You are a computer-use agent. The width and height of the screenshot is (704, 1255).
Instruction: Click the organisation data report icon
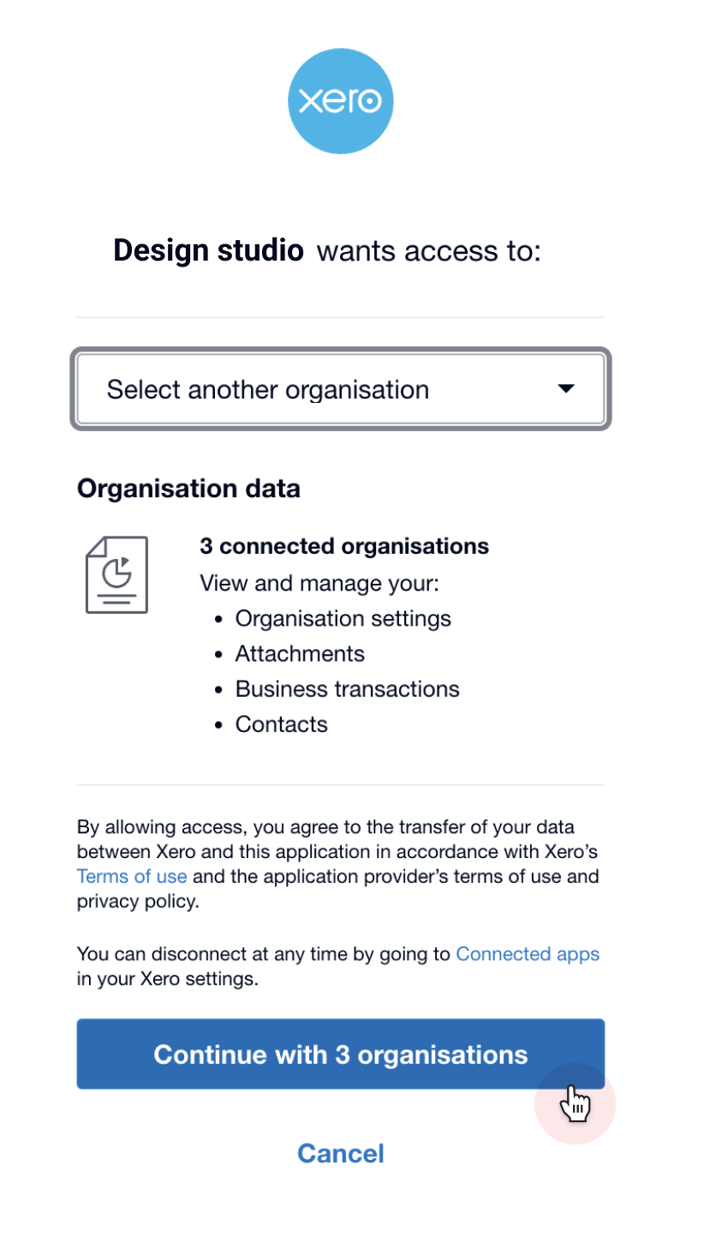(x=116, y=574)
